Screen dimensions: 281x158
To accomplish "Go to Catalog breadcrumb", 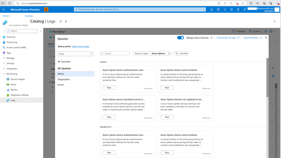I will (29, 16).
